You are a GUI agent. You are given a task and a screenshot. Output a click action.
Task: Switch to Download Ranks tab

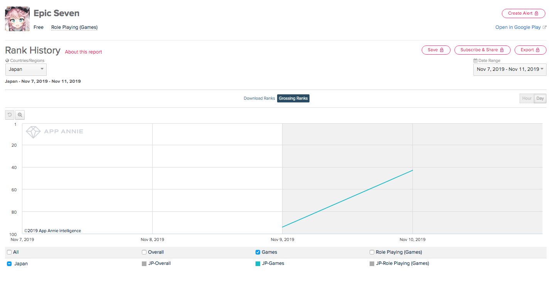coord(259,99)
